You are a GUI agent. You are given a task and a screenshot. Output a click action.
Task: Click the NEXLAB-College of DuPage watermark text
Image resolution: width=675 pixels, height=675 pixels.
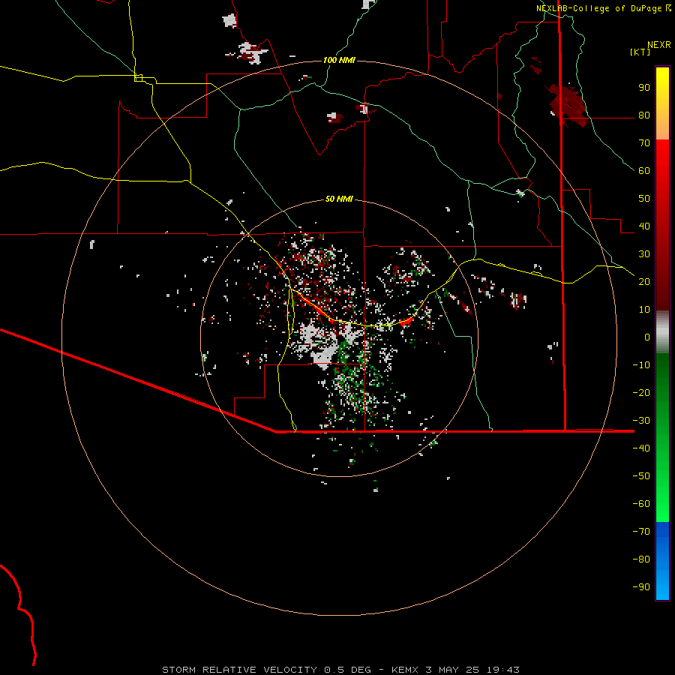click(x=599, y=8)
